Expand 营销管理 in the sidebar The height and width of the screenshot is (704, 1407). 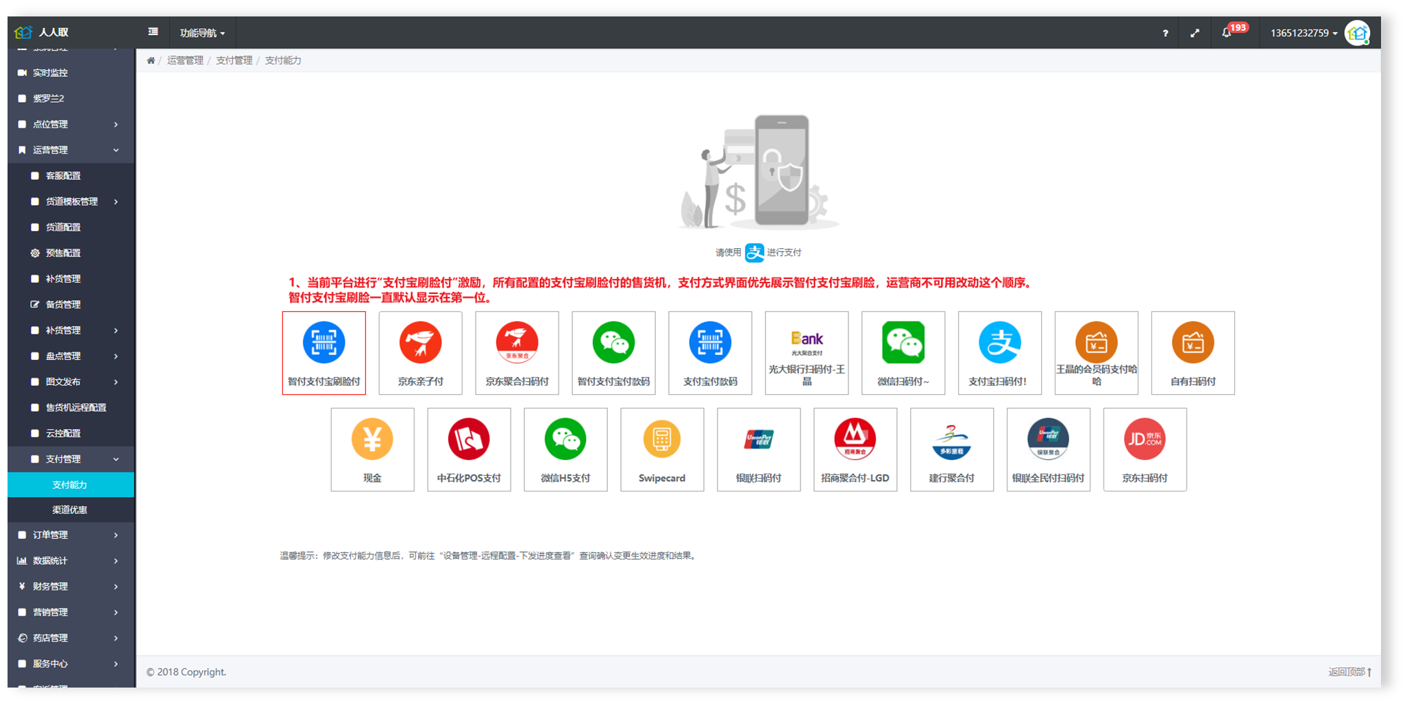click(x=71, y=612)
